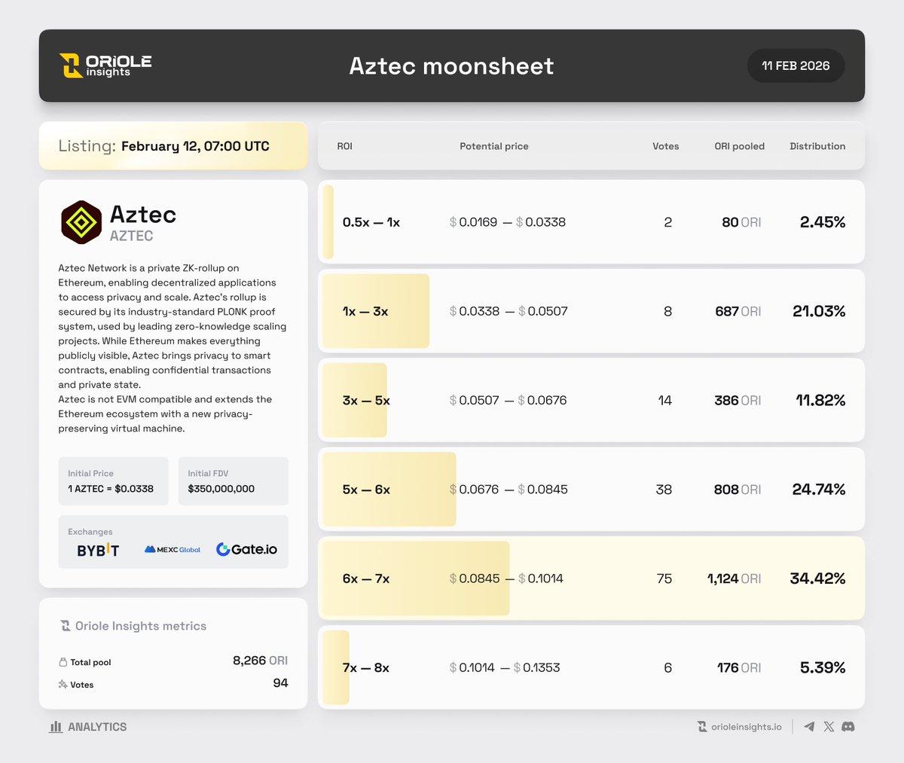Image resolution: width=904 pixels, height=763 pixels.
Task: Click the ANALYTICS label
Action: point(97,727)
